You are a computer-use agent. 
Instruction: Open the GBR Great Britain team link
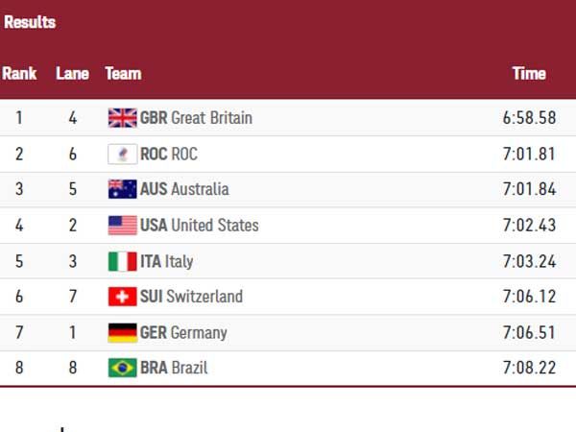click(196, 118)
